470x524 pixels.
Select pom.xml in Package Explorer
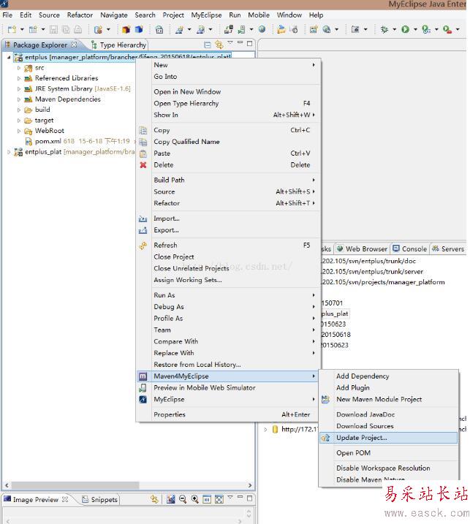48,141
